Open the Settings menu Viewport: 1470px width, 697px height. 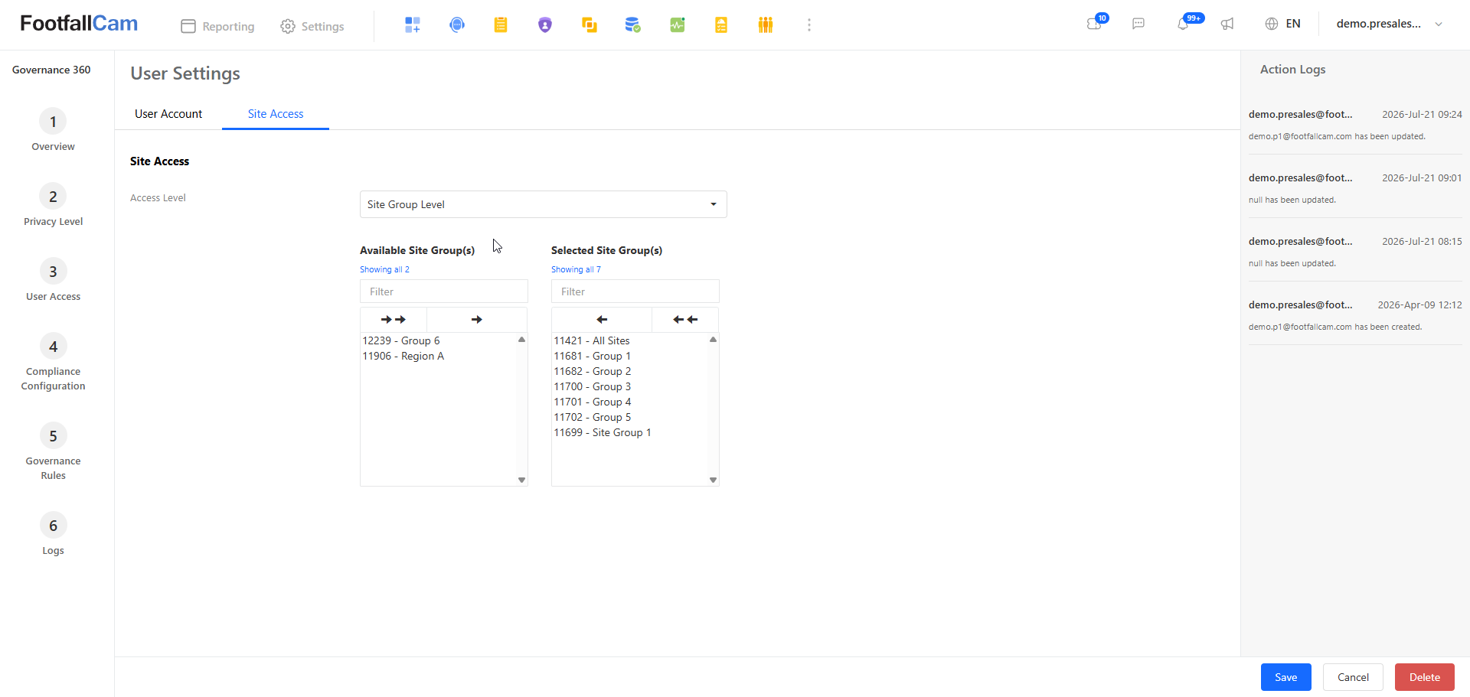312,26
